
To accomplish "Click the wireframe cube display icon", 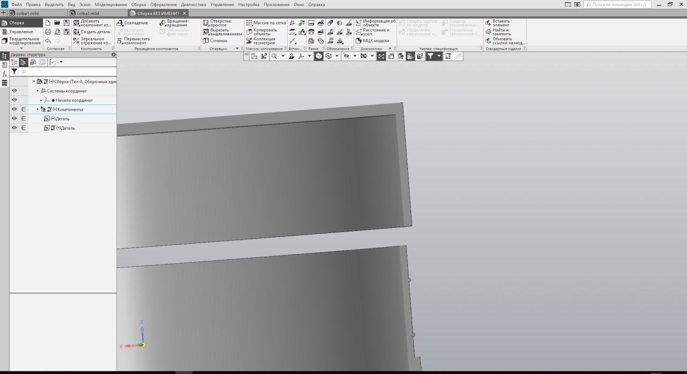I will coord(328,56).
